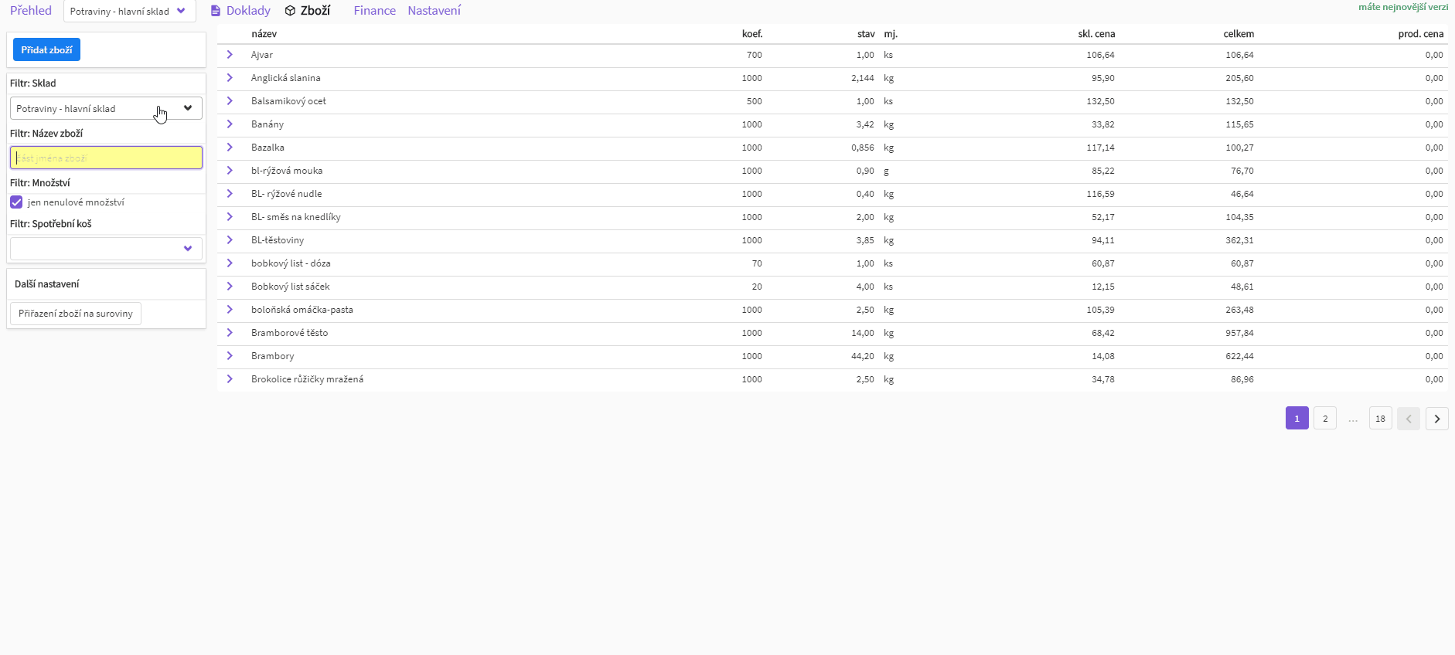Click Přiřazení zboží na suroviny button
The height and width of the screenshot is (655, 1455).
click(76, 314)
